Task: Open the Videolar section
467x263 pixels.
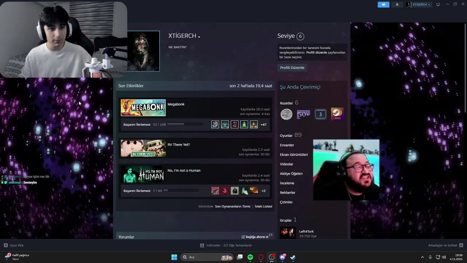Action: 286,164
